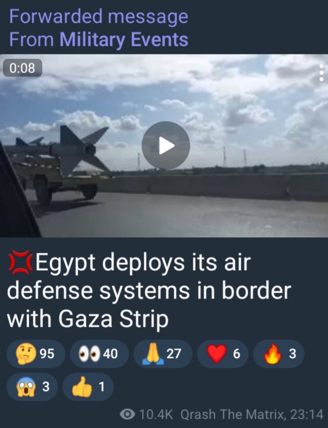Open the missile launcher video thumbnail
328x428 pixels.
coord(164,146)
